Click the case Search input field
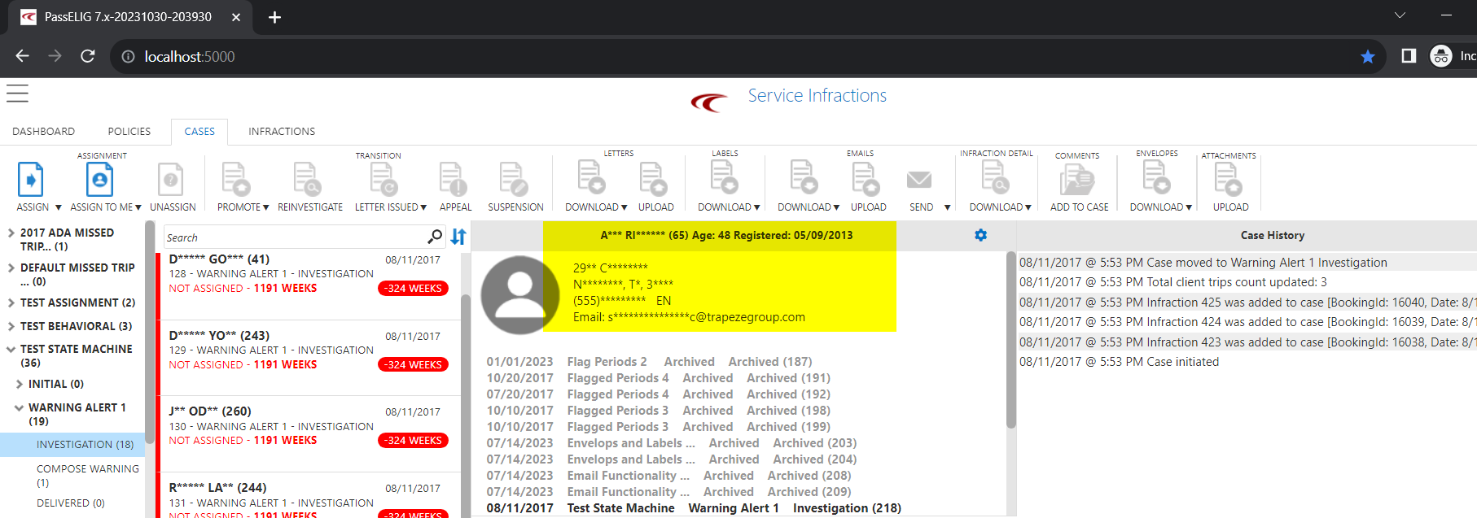Image resolution: width=1477 pixels, height=518 pixels. coord(293,237)
